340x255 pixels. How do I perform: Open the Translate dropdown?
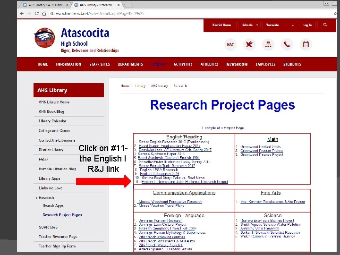point(280,25)
